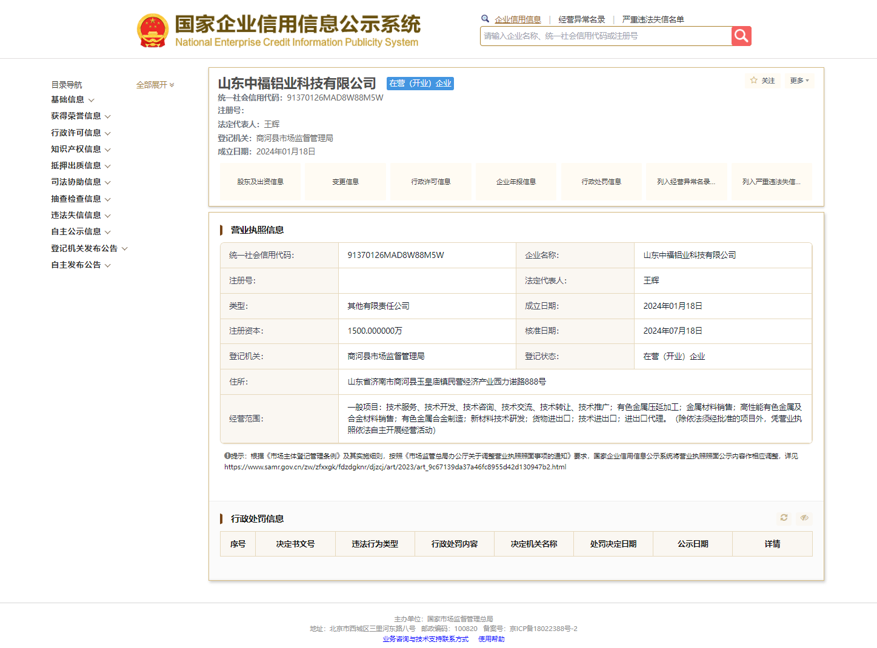The width and height of the screenshot is (877, 648).
Task: Open the 行政处罚信息 tab
Action: point(601,182)
